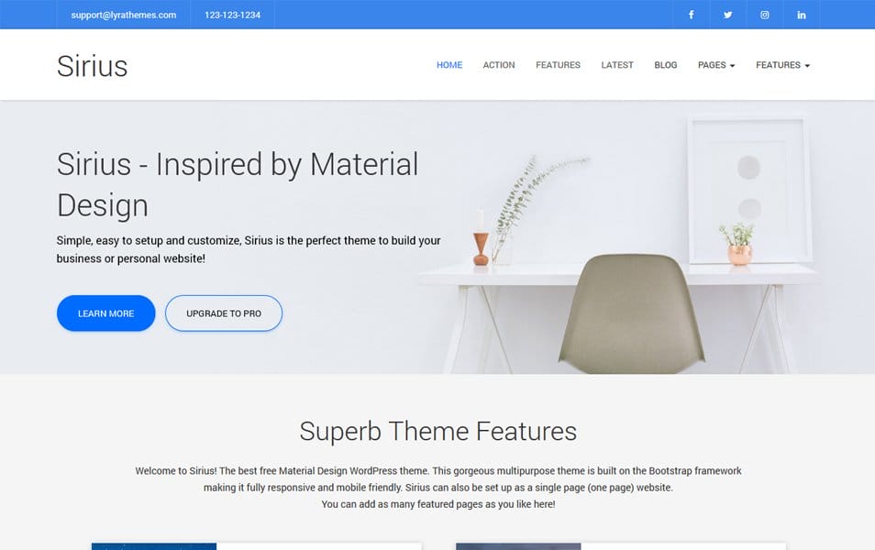This screenshot has height=550, width=875.
Task: Click the hero heading Sirius - Inspired by Material Design
Action: [238, 184]
